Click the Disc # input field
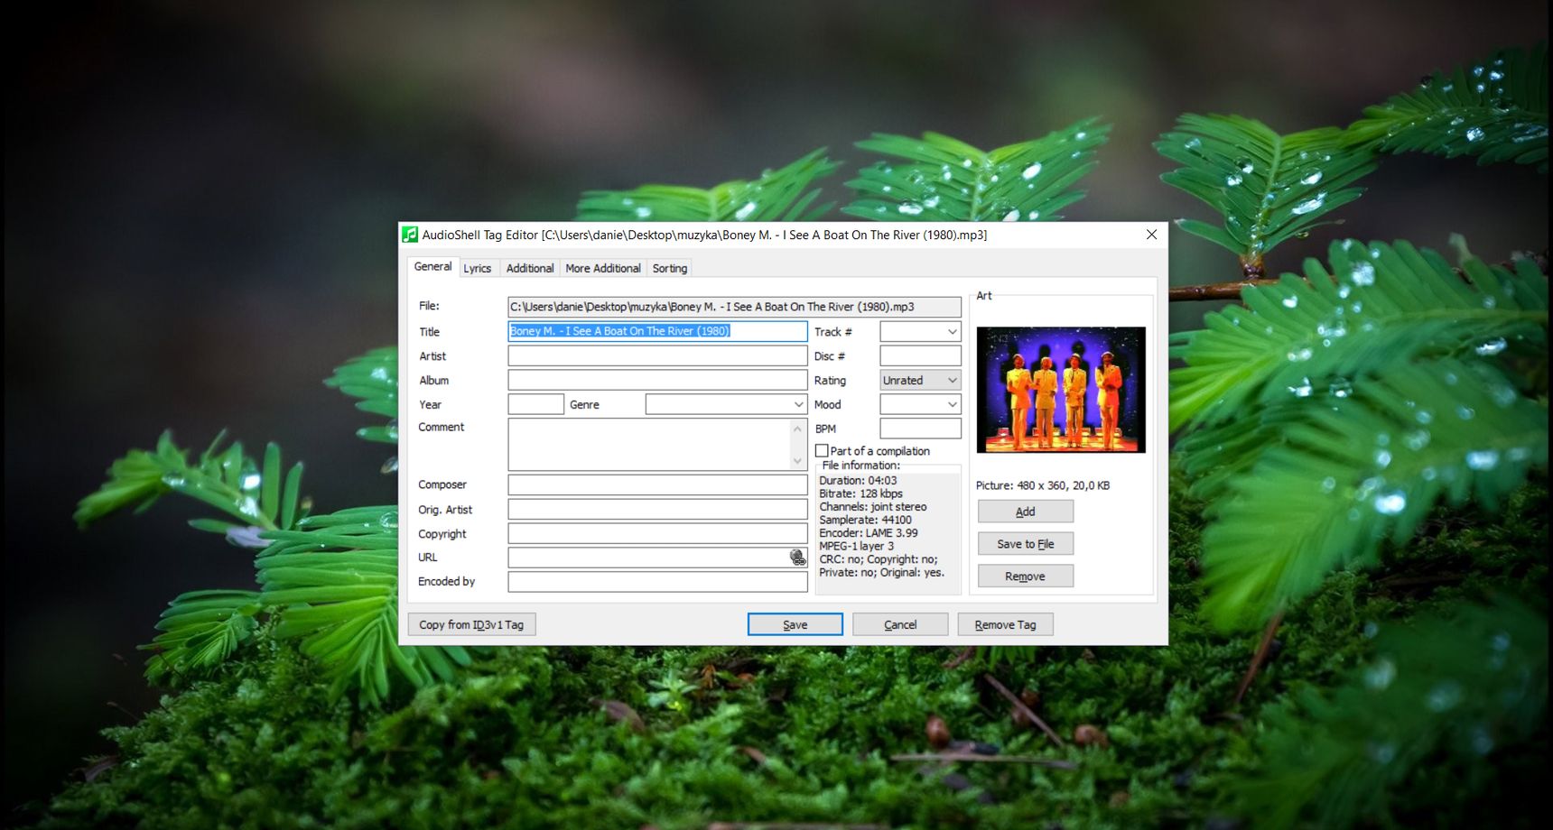1553x830 pixels. click(x=920, y=356)
